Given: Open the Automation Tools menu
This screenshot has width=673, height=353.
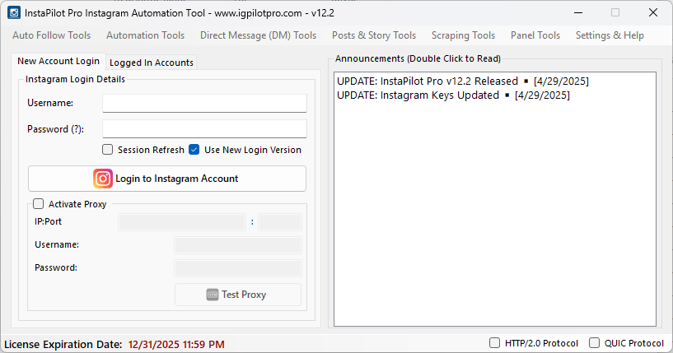Looking at the screenshot, I should [x=146, y=35].
